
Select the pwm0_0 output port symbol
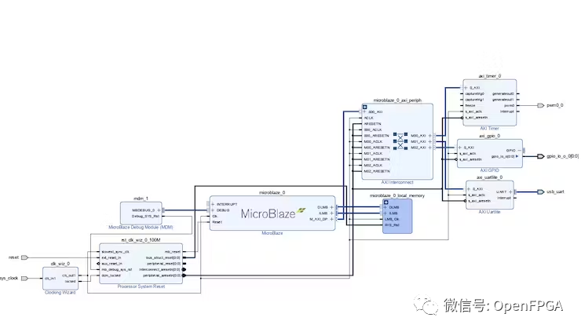click(540, 105)
